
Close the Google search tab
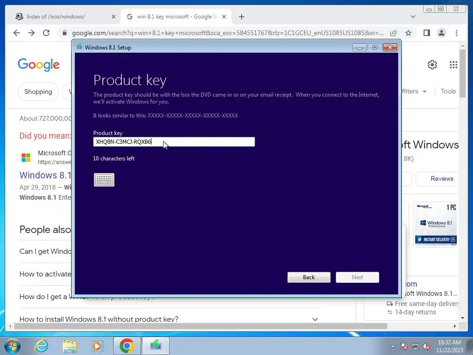(x=224, y=17)
